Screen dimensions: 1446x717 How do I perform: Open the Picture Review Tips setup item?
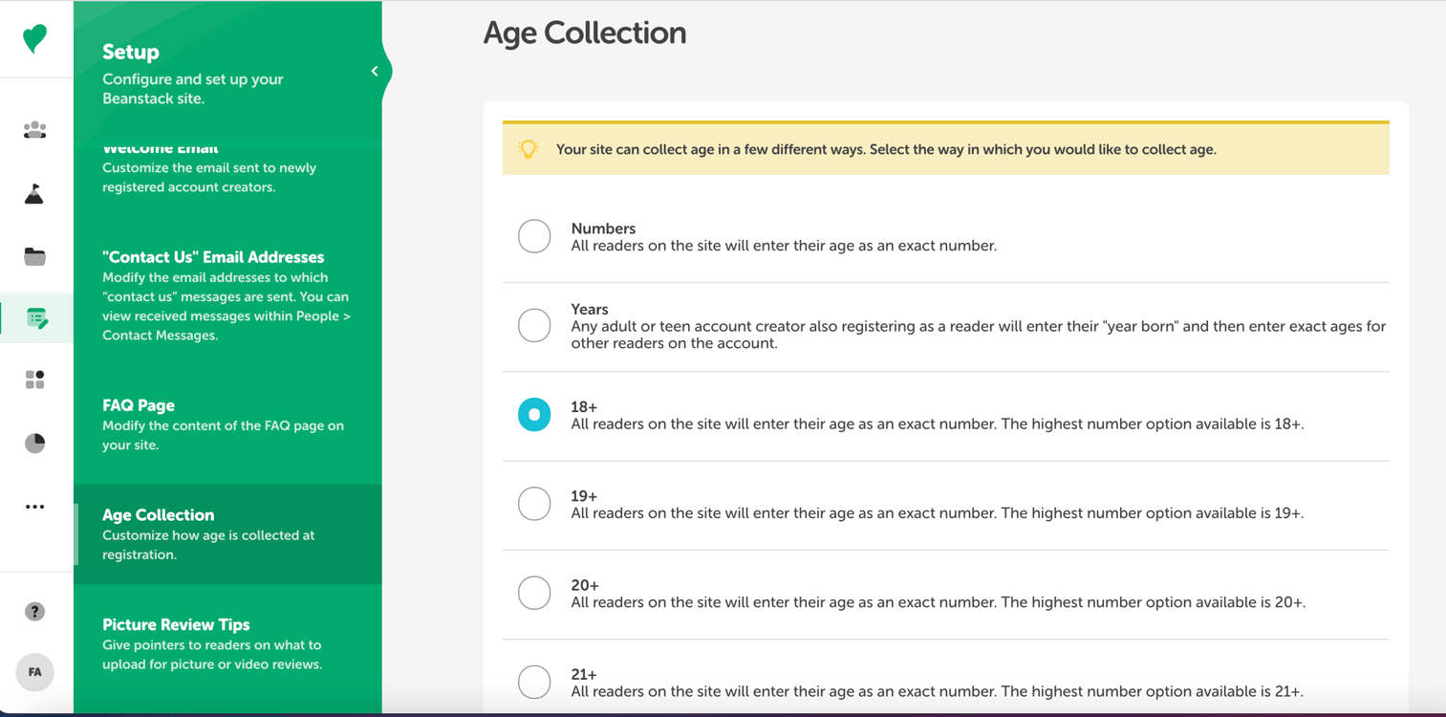(x=227, y=644)
